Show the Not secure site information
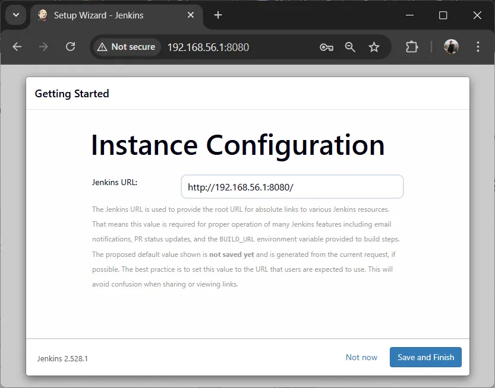Screen dimensions: 495x388 (x=127, y=47)
